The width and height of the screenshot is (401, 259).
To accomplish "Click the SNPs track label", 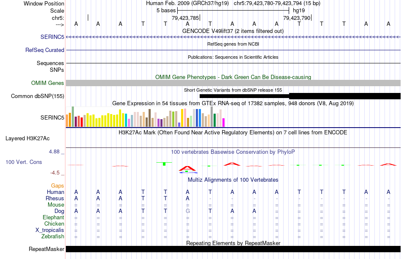I will (57, 70).
